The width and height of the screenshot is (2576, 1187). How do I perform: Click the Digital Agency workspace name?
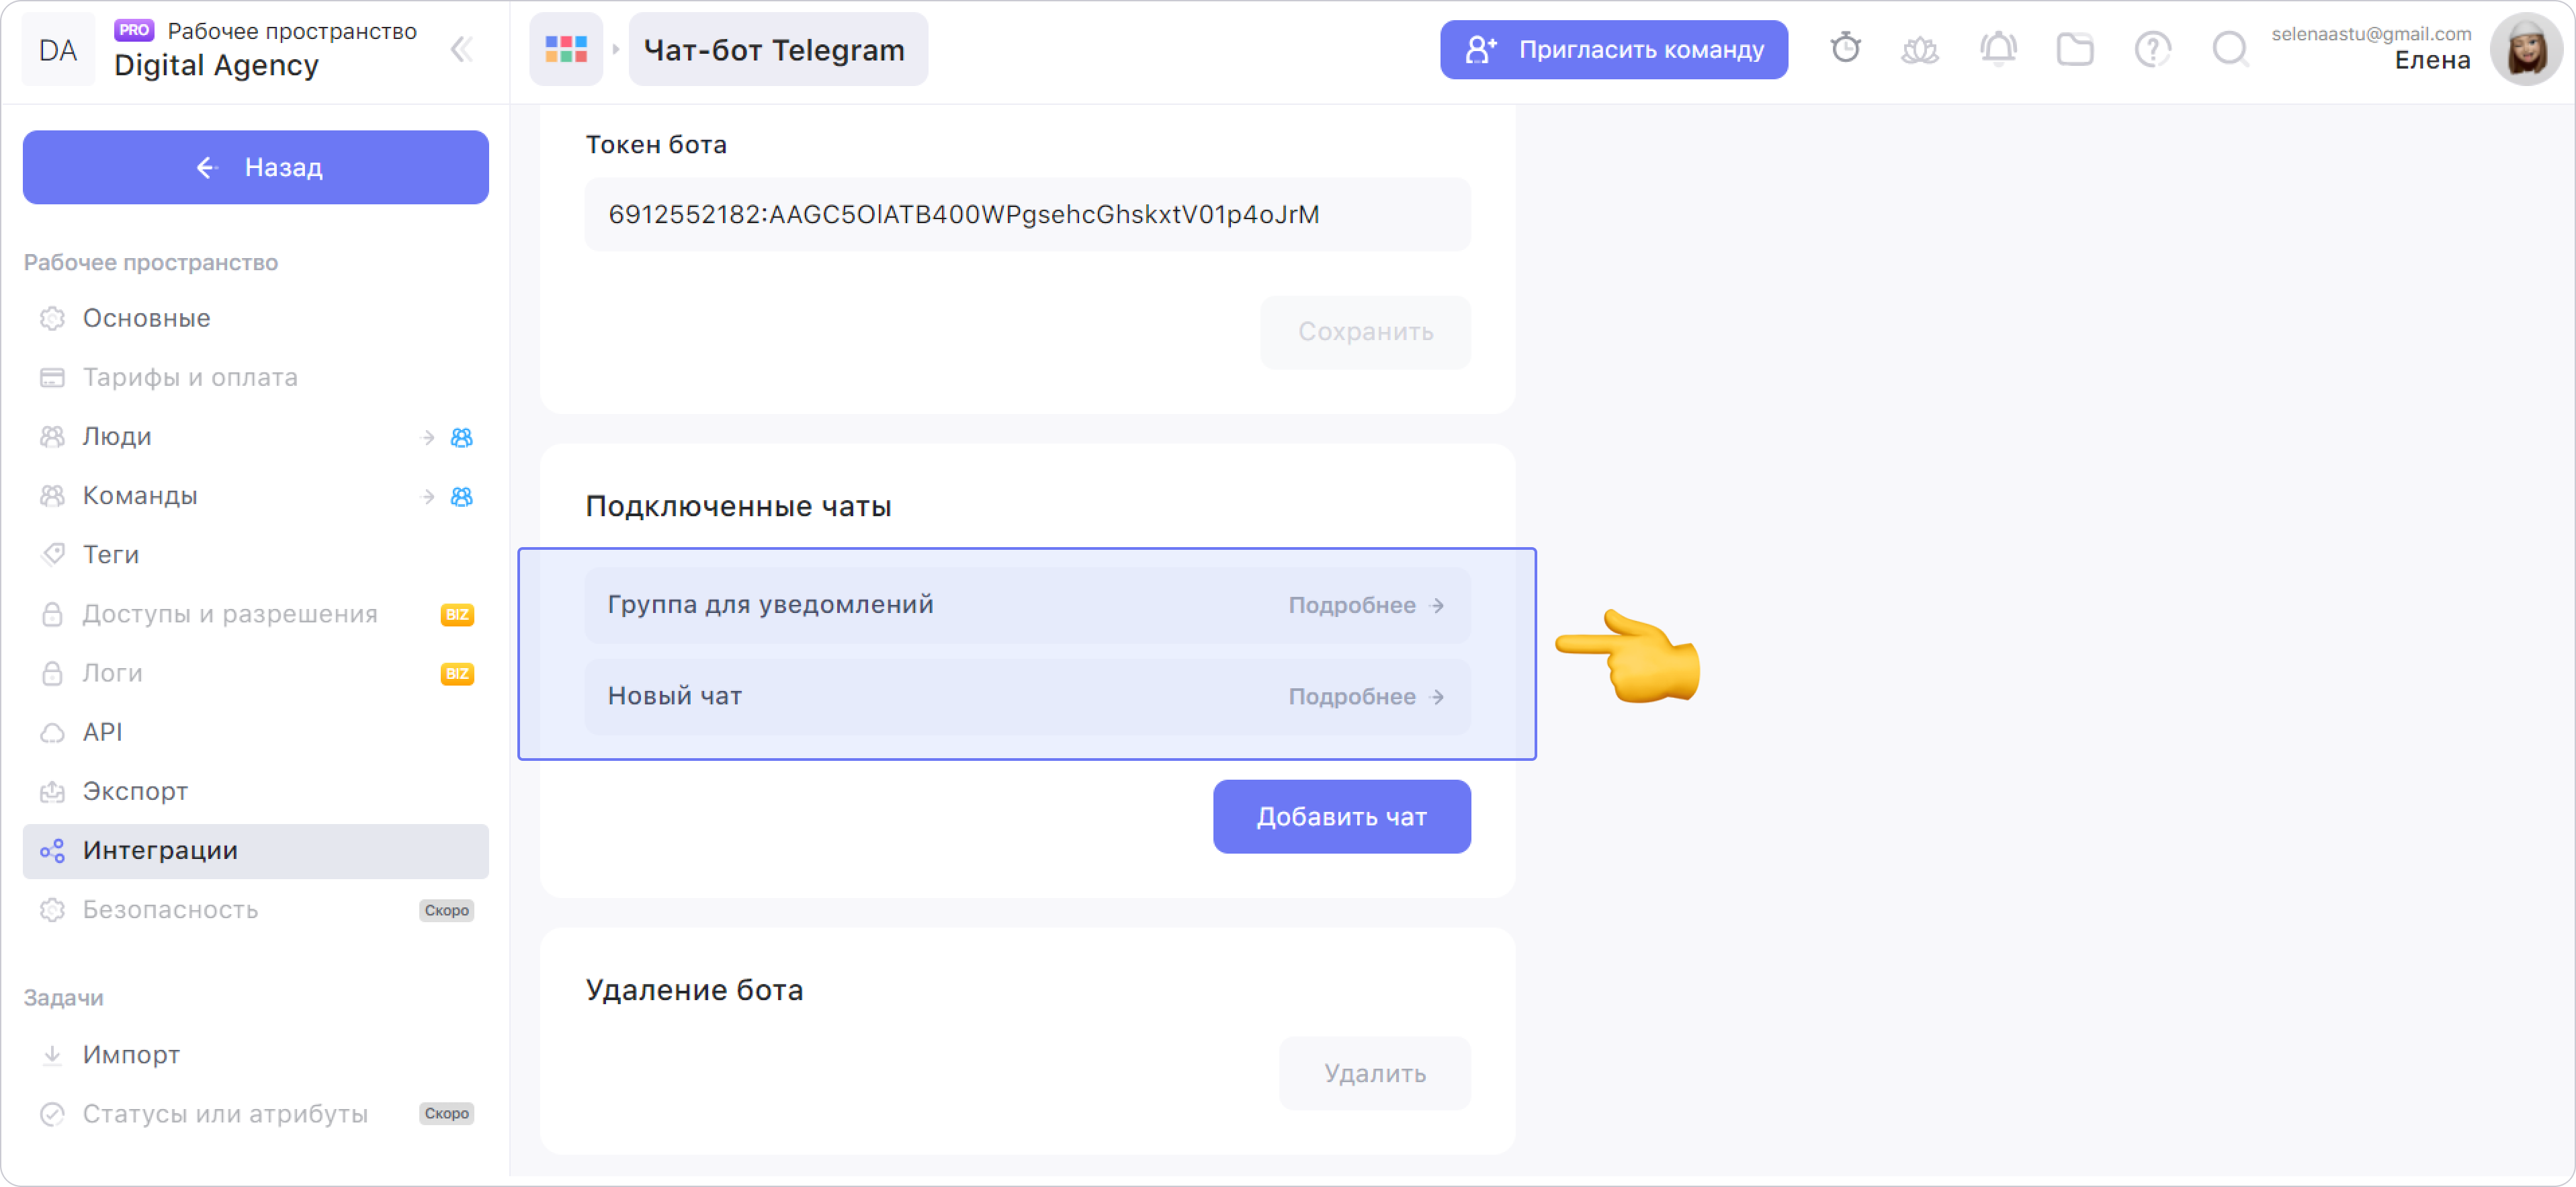(216, 65)
